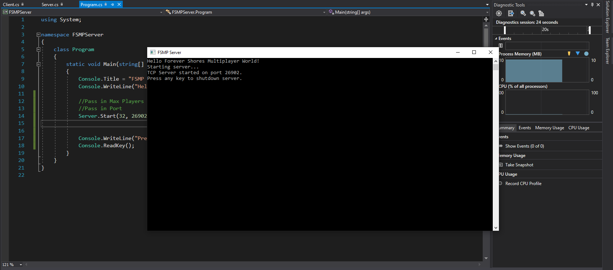Image resolution: width=613 pixels, height=270 pixels.
Task: Toggle the Record CPU Profile radio button
Action: (x=500, y=184)
